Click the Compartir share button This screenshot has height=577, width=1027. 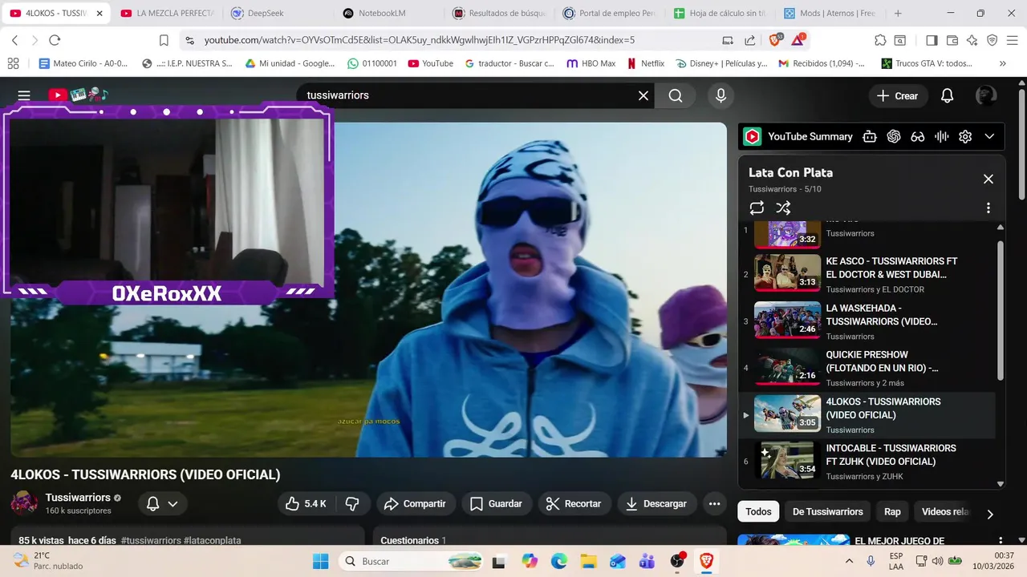click(x=415, y=503)
